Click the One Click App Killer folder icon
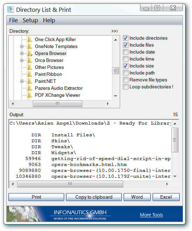 [x=29, y=39]
